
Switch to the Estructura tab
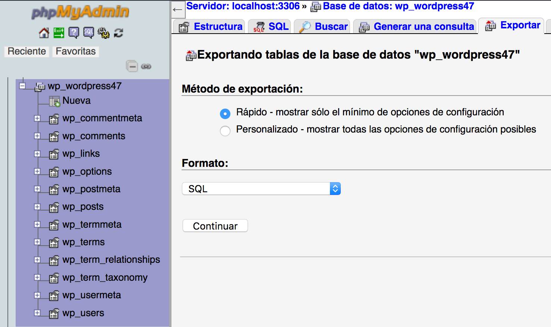[x=218, y=26]
